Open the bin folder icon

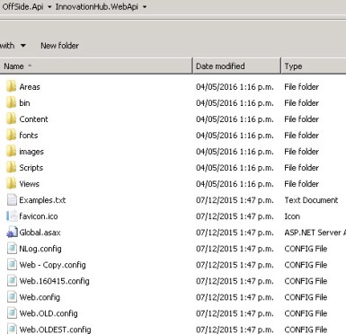[11, 102]
